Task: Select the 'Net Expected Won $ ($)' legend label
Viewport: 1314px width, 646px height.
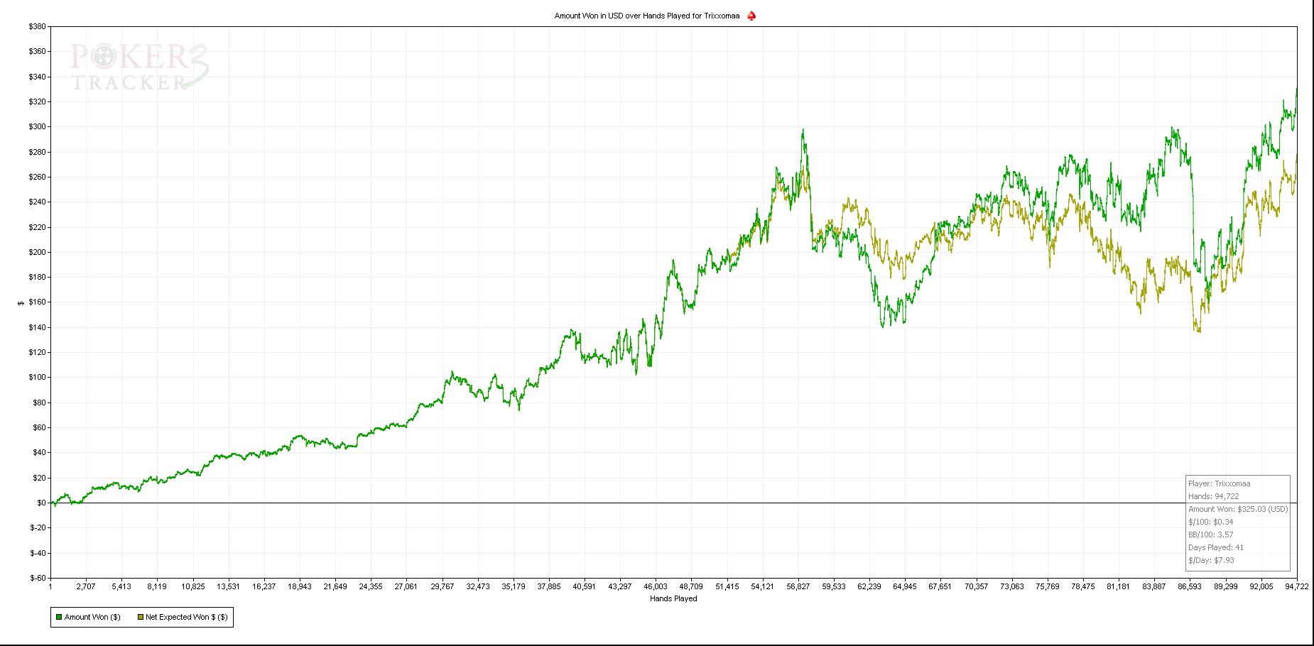Action: pyautogui.click(x=187, y=618)
